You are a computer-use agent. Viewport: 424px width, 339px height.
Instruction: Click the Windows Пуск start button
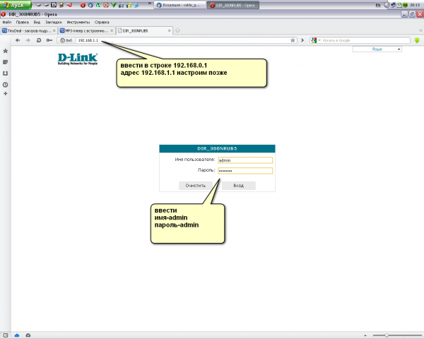(x=14, y=4)
